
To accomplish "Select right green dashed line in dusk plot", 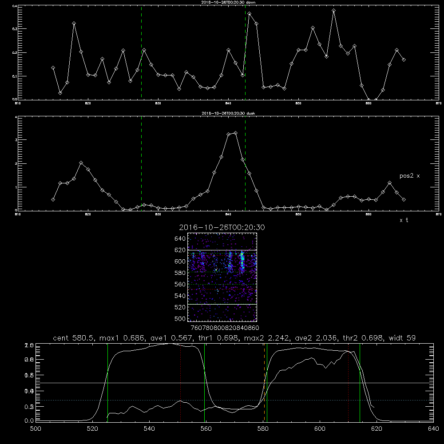I will 245,163.
